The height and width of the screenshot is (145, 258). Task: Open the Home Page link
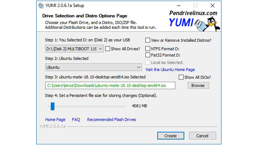(x=55, y=119)
